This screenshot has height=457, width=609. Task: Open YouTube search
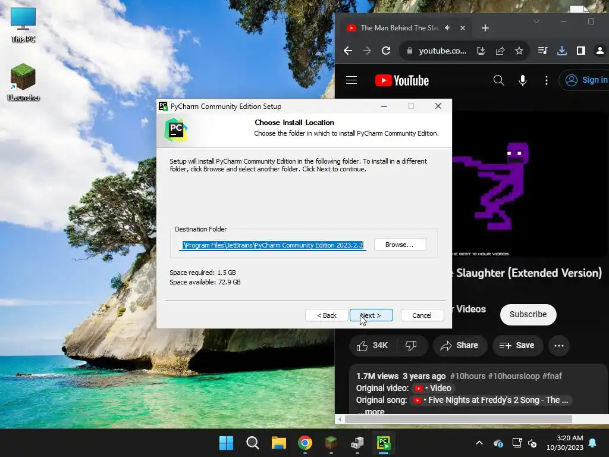499,80
